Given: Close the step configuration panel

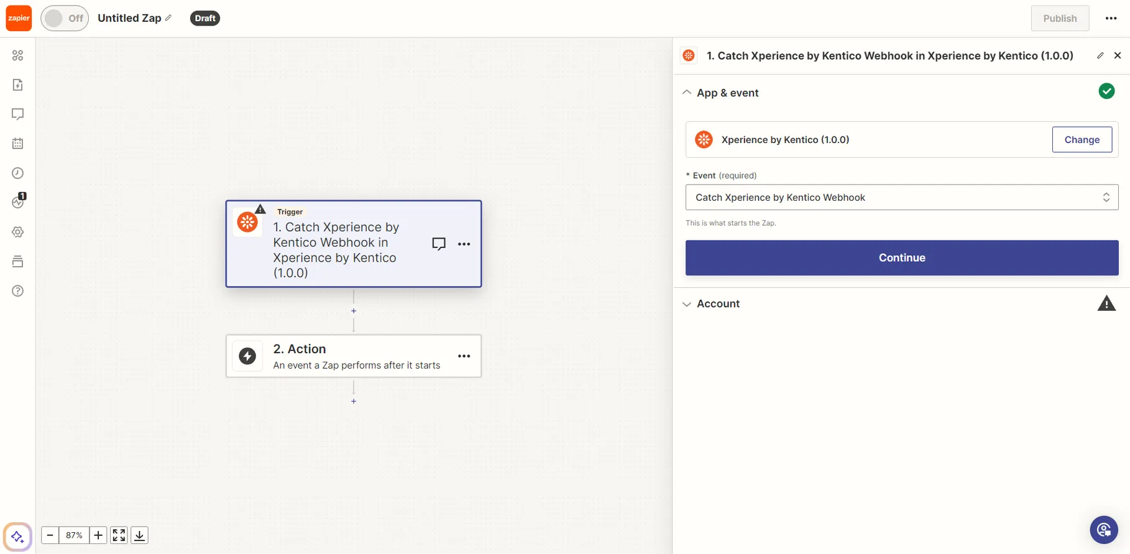Looking at the screenshot, I should [x=1118, y=55].
